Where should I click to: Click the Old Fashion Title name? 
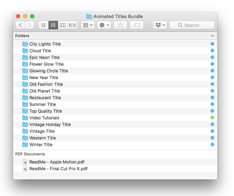(x=46, y=84)
